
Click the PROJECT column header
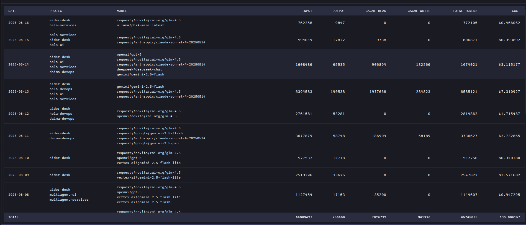[57, 11]
